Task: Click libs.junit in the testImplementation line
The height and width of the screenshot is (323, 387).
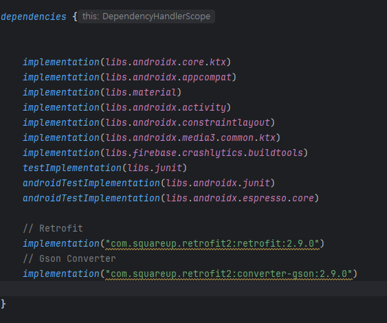Action: tap(155, 168)
